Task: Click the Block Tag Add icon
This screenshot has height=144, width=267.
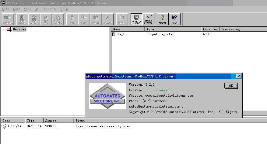Action: (x=58, y=19)
